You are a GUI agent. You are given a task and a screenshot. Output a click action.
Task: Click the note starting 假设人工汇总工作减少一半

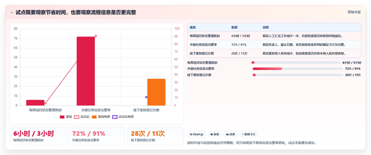303,36
